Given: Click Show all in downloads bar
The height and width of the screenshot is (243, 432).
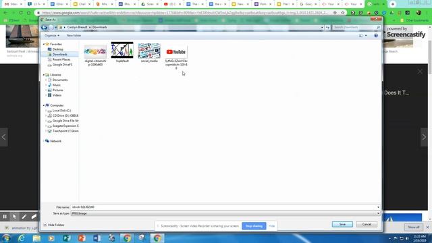Looking at the screenshot, I should 414,227.
